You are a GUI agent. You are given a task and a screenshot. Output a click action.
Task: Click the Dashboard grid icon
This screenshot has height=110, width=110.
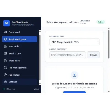tap(5, 32)
